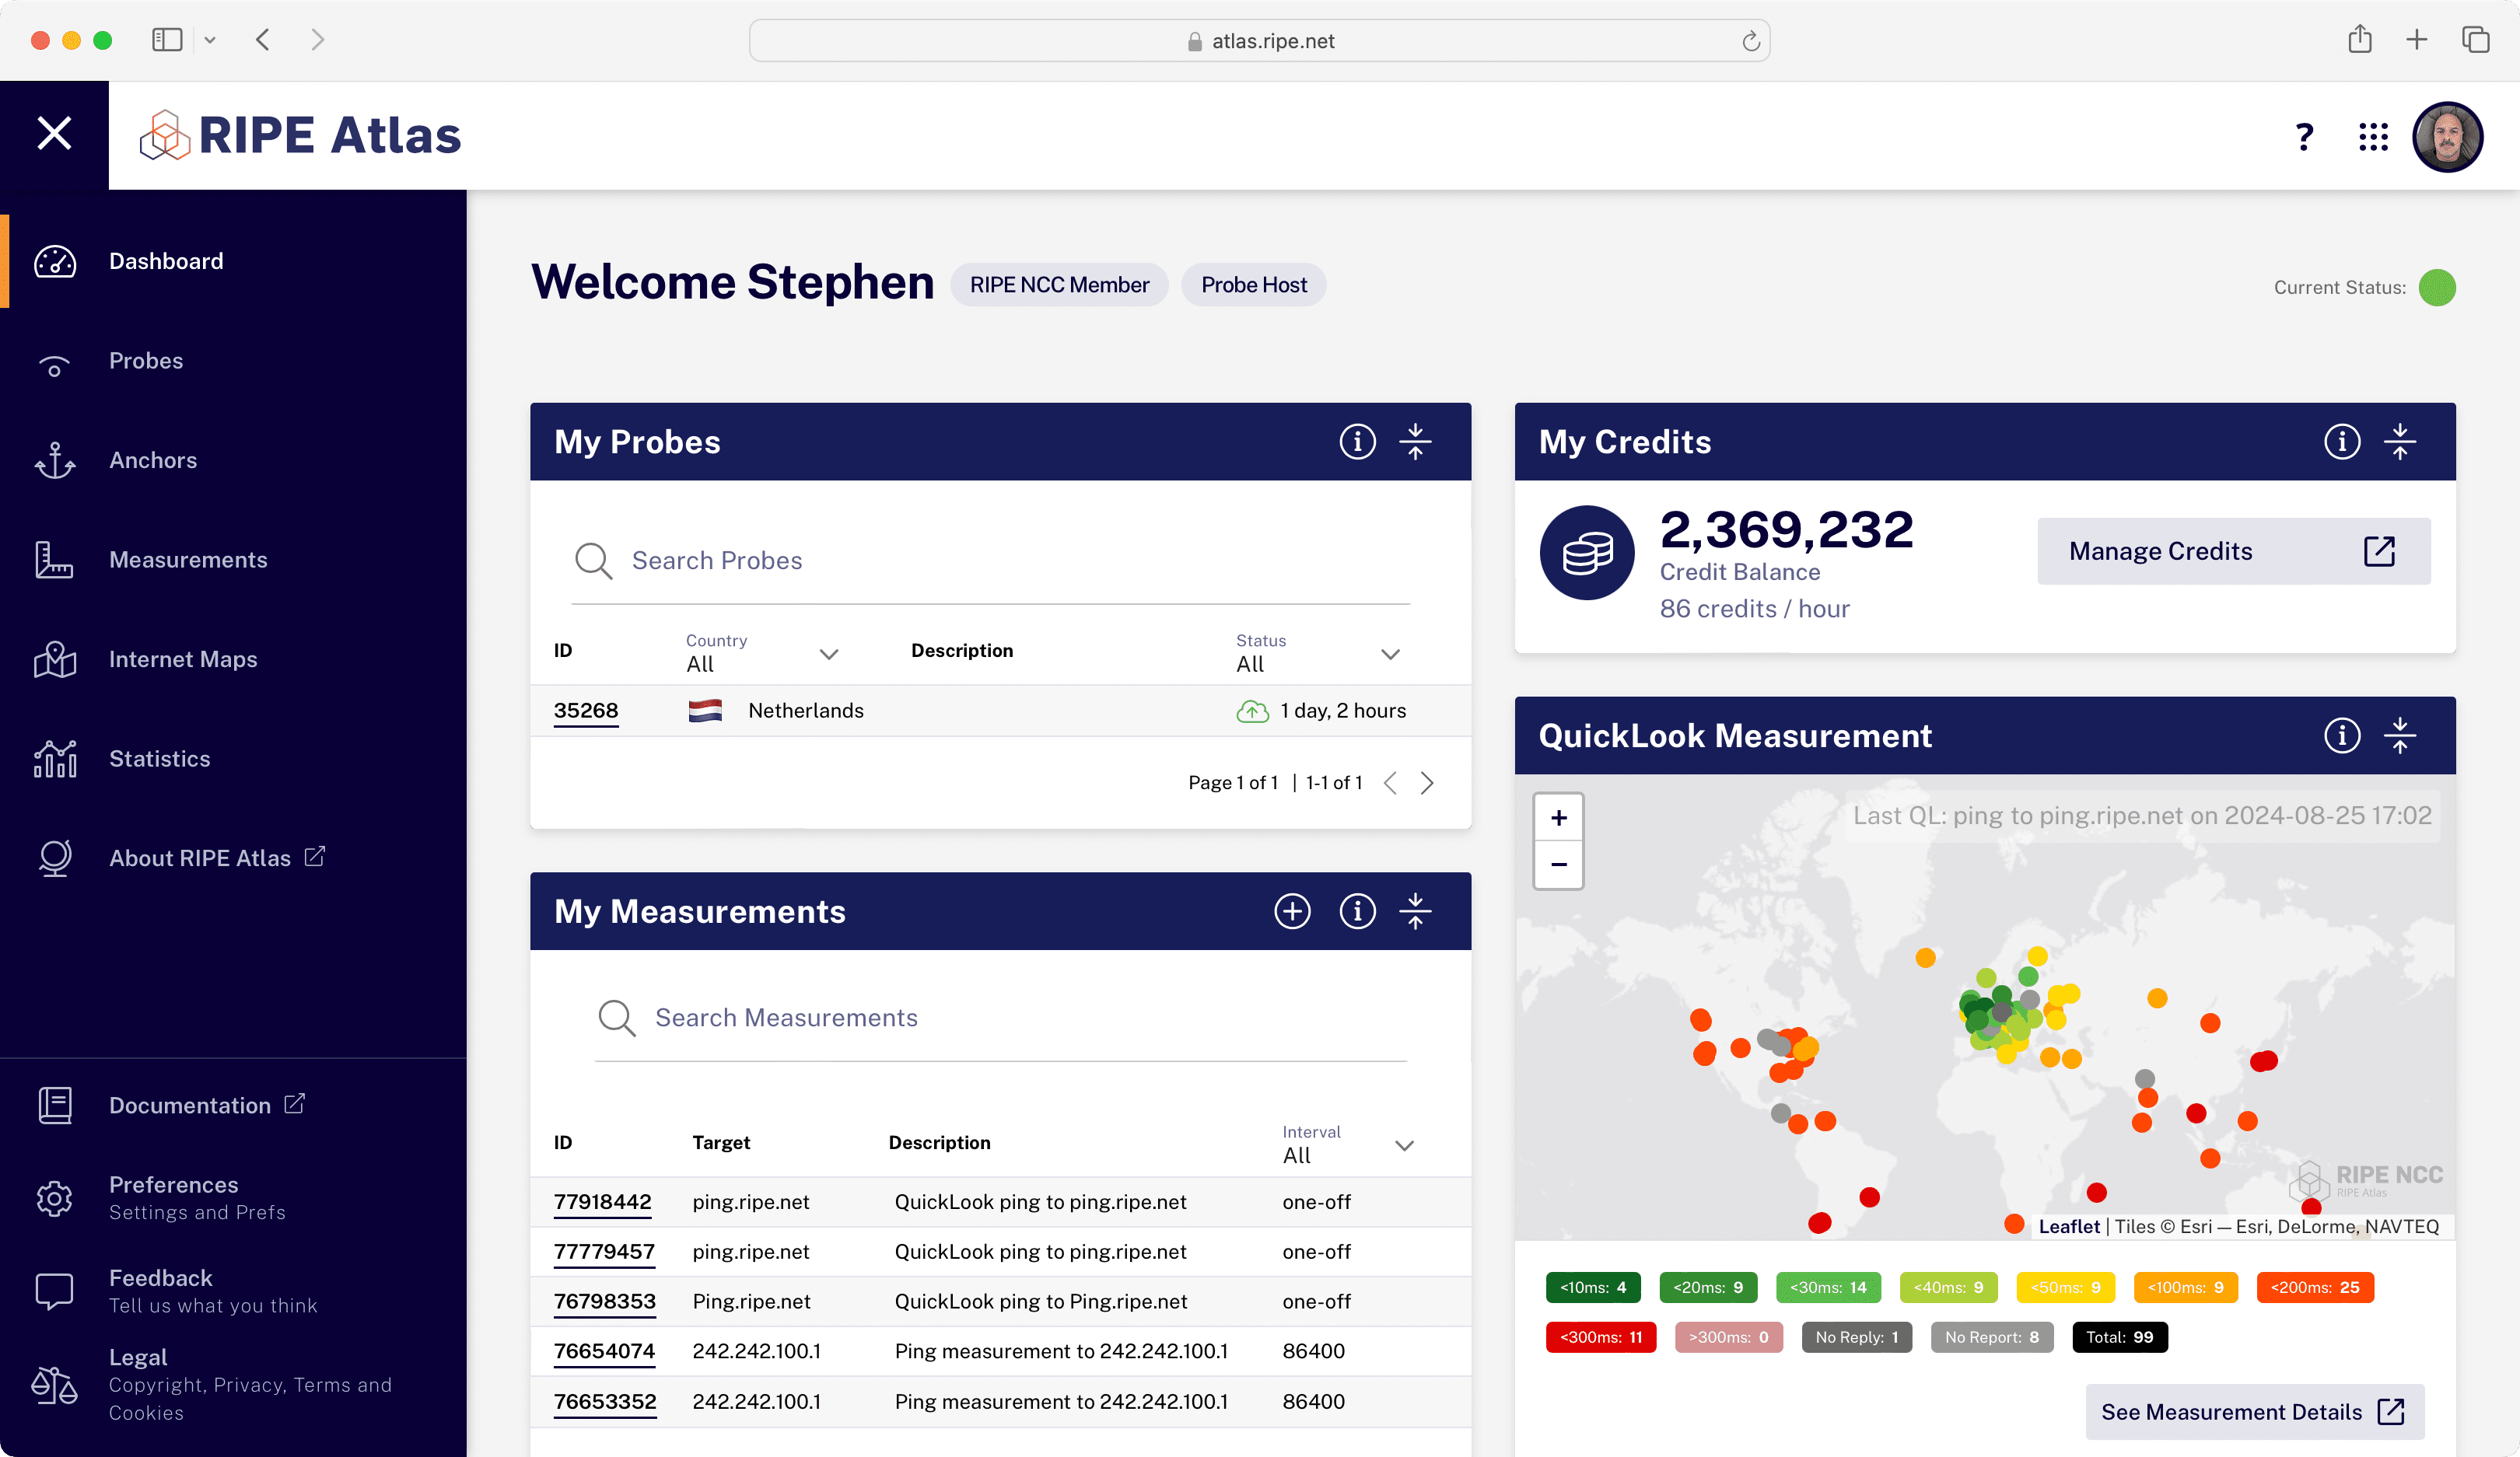Collapse the My Credits panel

[x=2401, y=442]
